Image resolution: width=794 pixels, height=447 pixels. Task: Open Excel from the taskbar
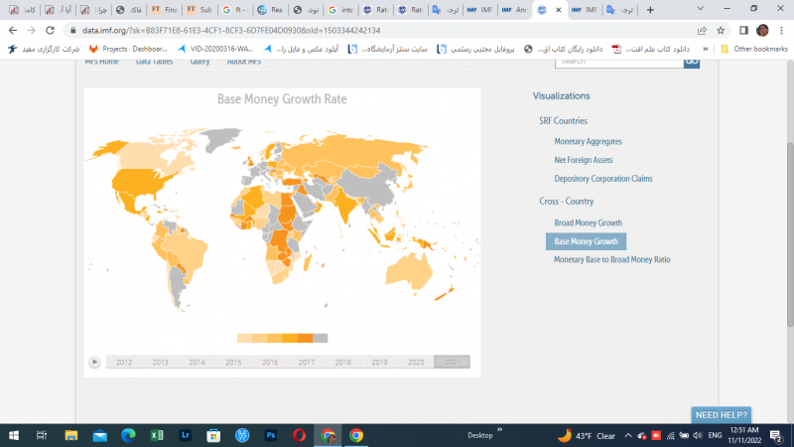(x=157, y=435)
